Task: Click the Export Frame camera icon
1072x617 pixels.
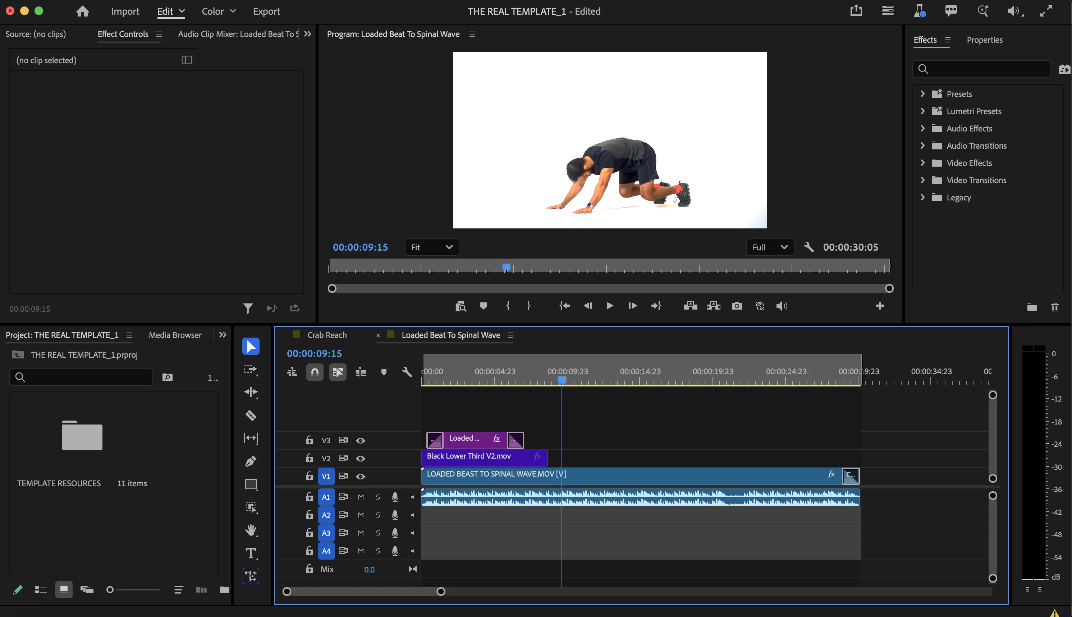Action: pyautogui.click(x=737, y=306)
